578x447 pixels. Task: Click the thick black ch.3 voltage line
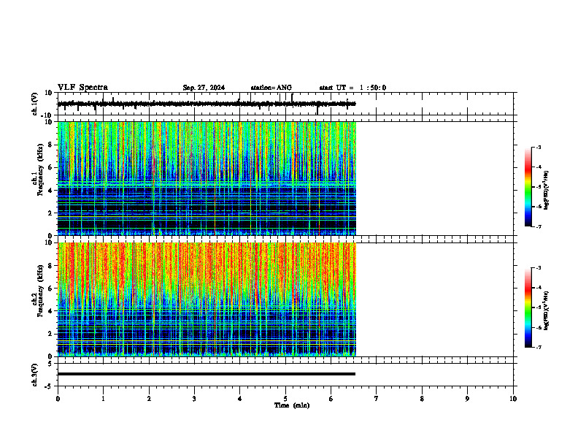coord(207,374)
